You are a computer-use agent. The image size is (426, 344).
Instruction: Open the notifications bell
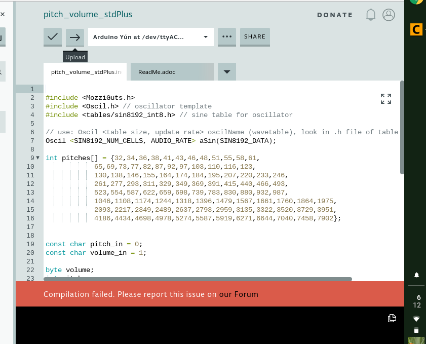pyautogui.click(x=370, y=15)
